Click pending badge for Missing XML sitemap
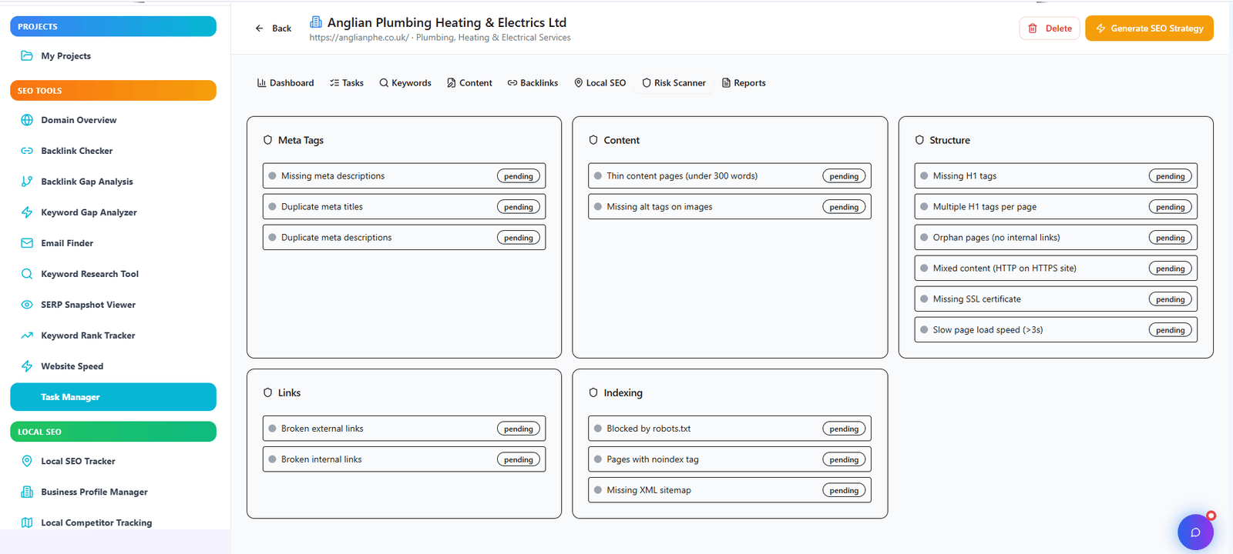Screen dimensions: 1233x554 pyautogui.click(x=844, y=490)
